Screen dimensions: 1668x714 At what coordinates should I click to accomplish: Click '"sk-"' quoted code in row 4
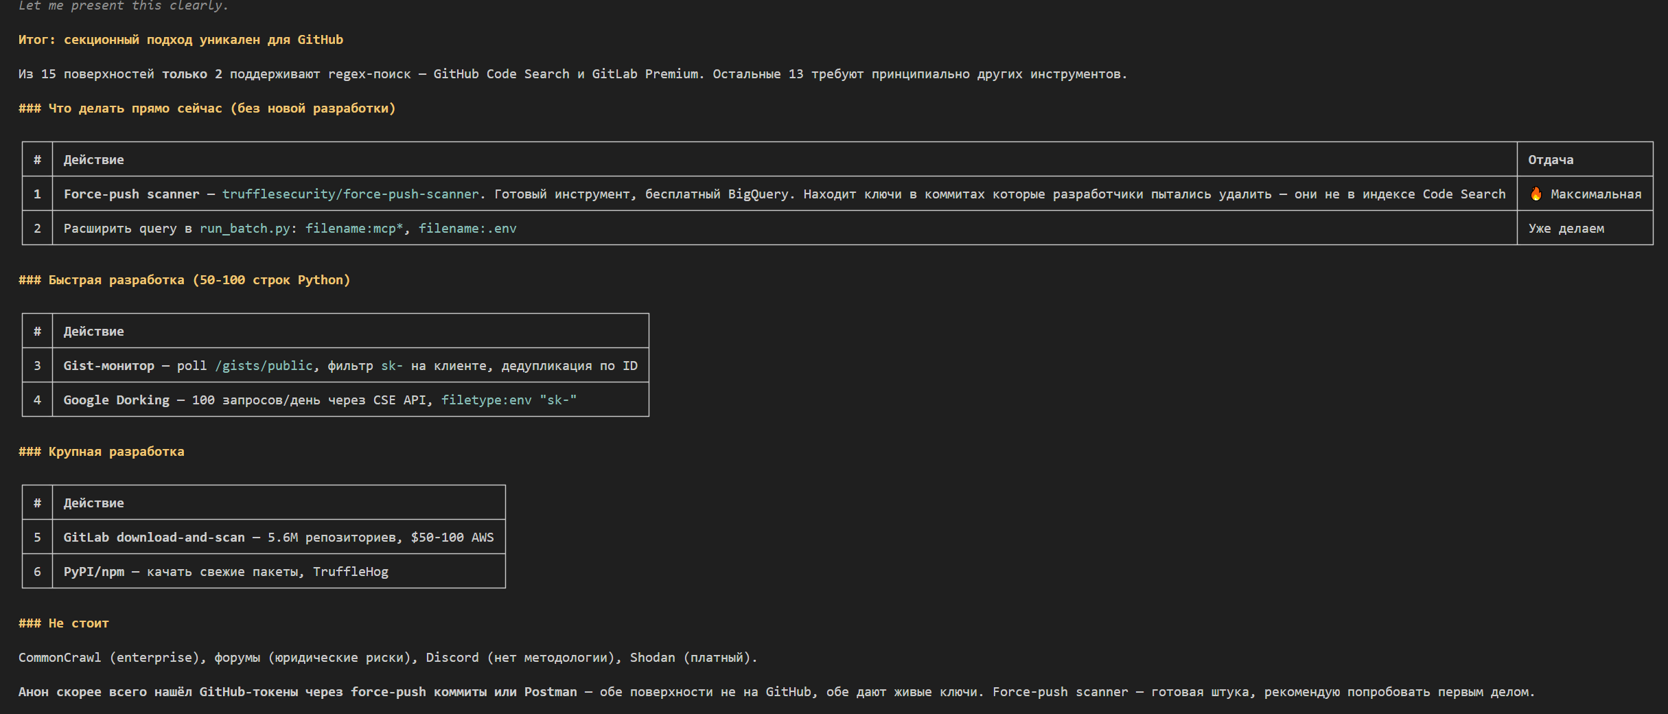pos(558,400)
